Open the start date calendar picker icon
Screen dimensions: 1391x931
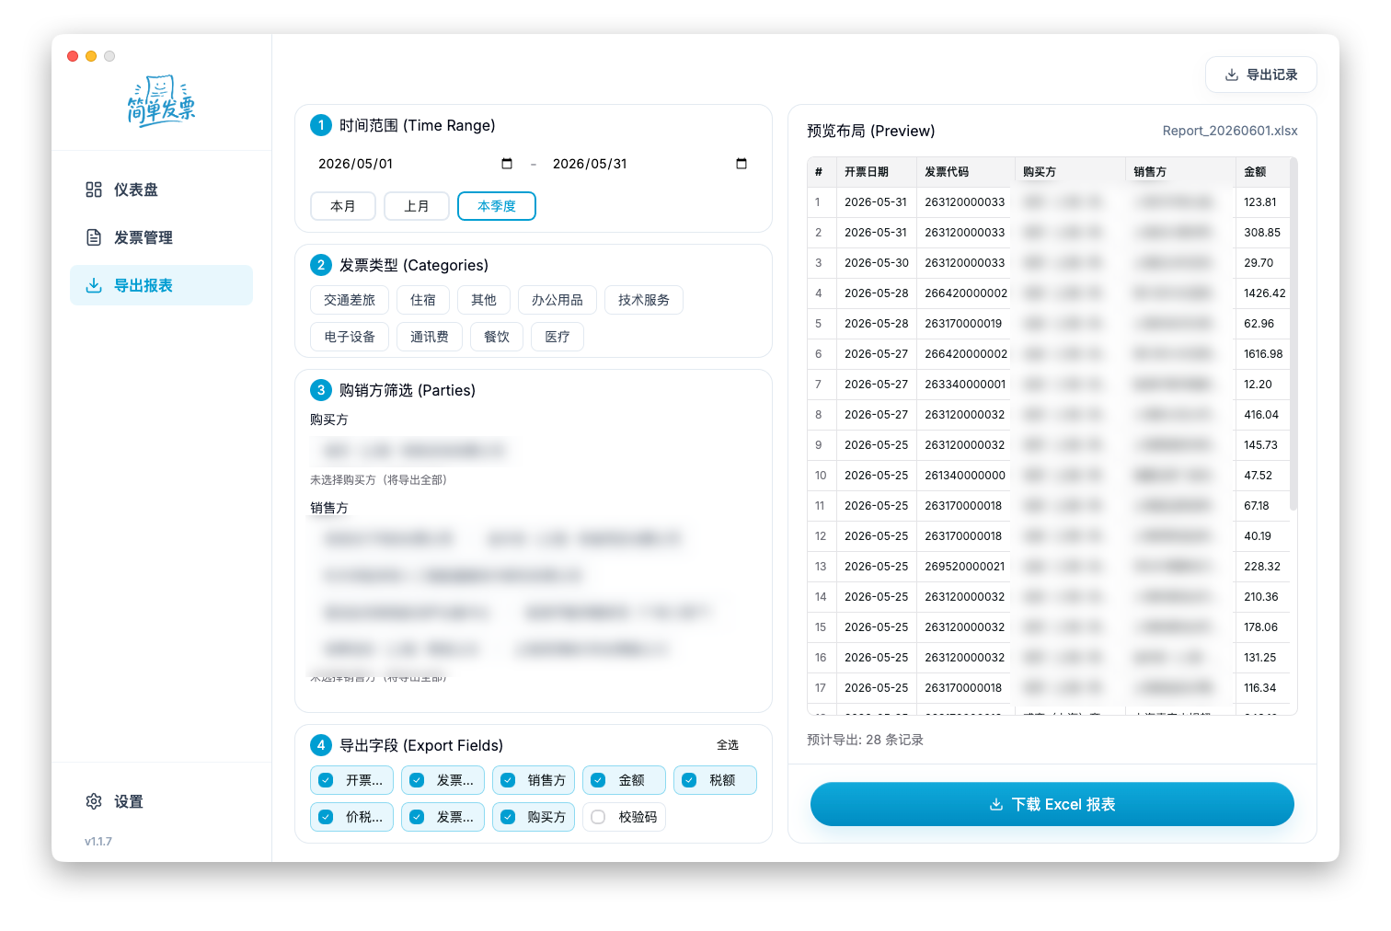[x=507, y=164]
